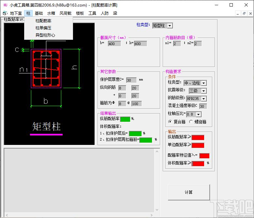Click the red 纵筋配筋率≥ output box
This screenshot has width=254, height=218.
coord(198,138)
